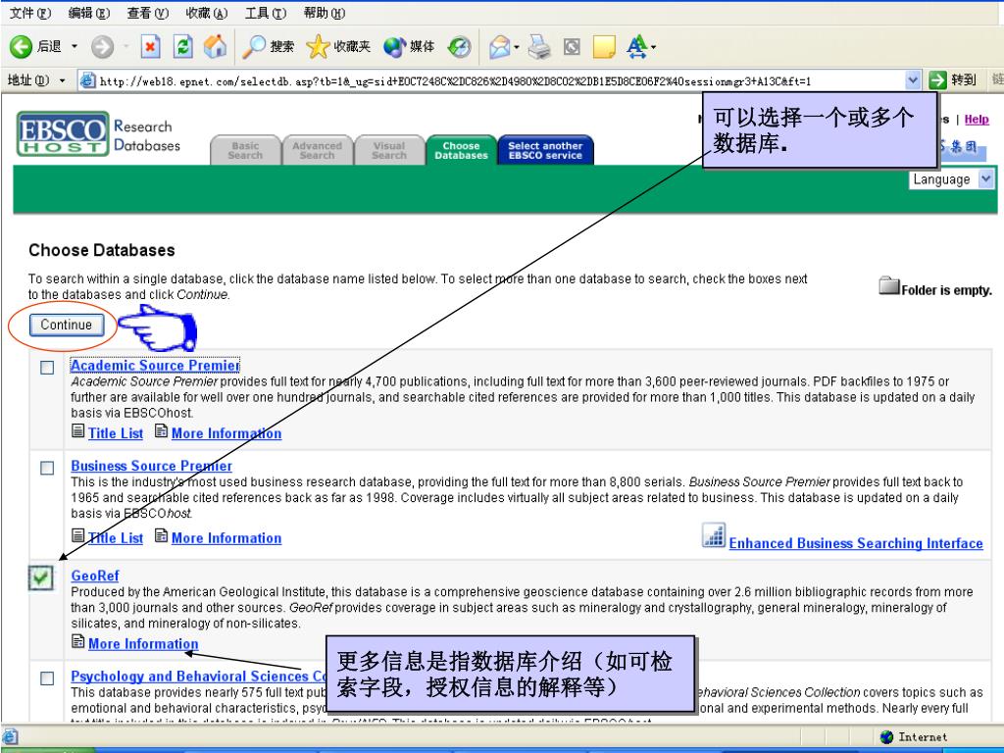The image size is (1004, 753).
Task: Click the Go (转到) green arrow button
Action: [x=953, y=80]
